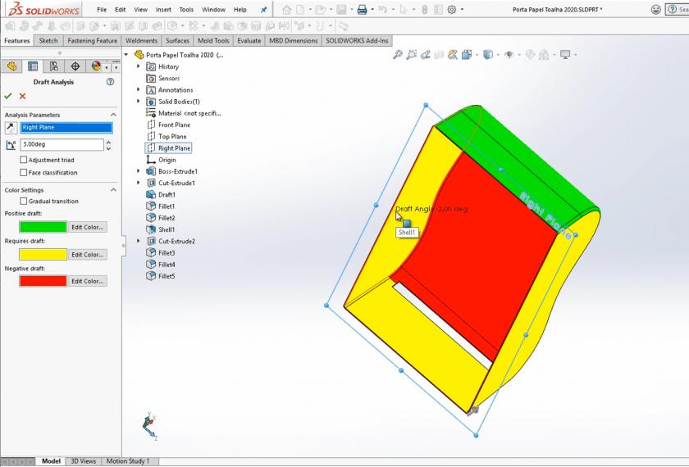The image size is (689, 467).
Task: Switch to the Evaluate tab
Action: [249, 40]
